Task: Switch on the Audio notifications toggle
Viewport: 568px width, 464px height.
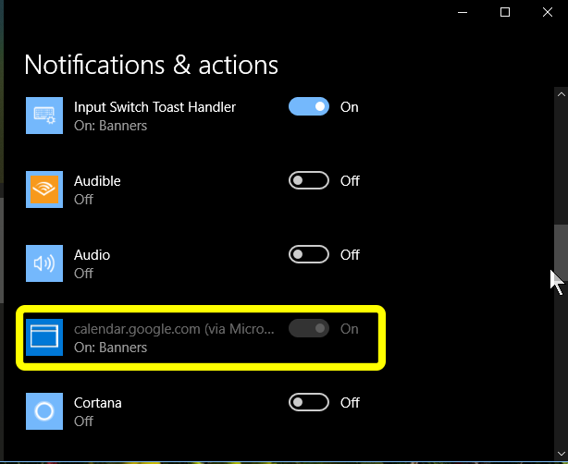Action: coord(309,255)
